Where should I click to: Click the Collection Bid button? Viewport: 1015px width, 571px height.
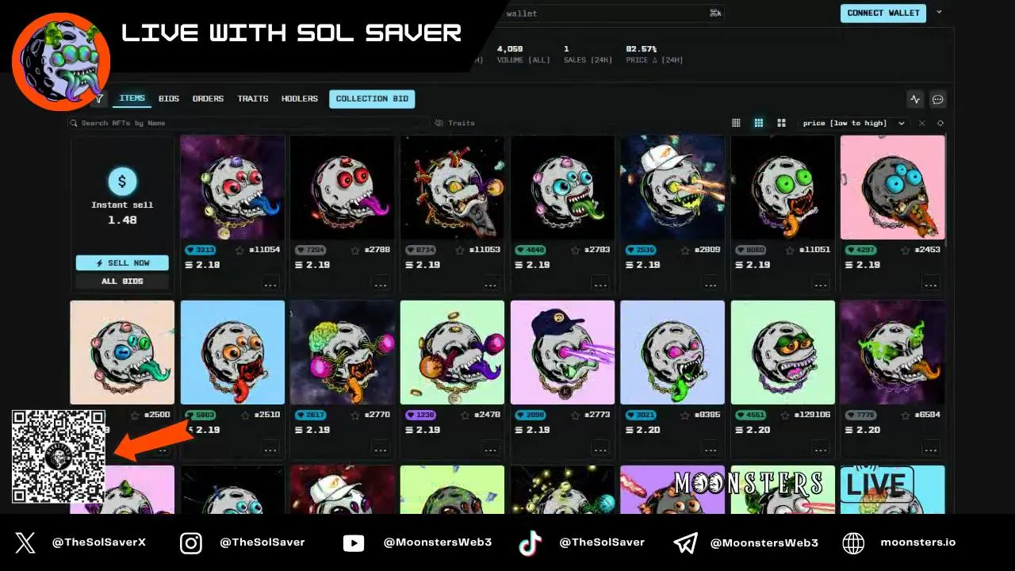[x=372, y=99]
